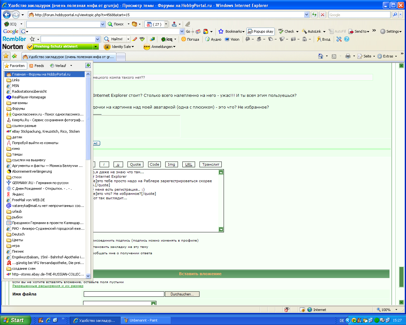Pin the Favorites Center panel
The width and height of the screenshot is (406, 325).
88,65
